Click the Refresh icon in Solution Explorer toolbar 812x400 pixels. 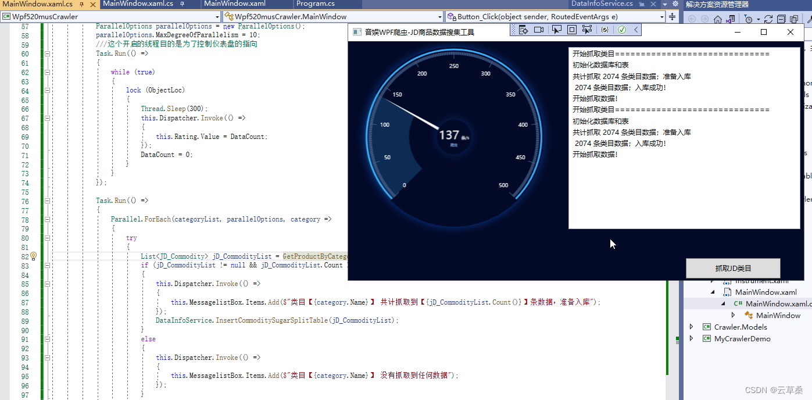(x=768, y=18)
